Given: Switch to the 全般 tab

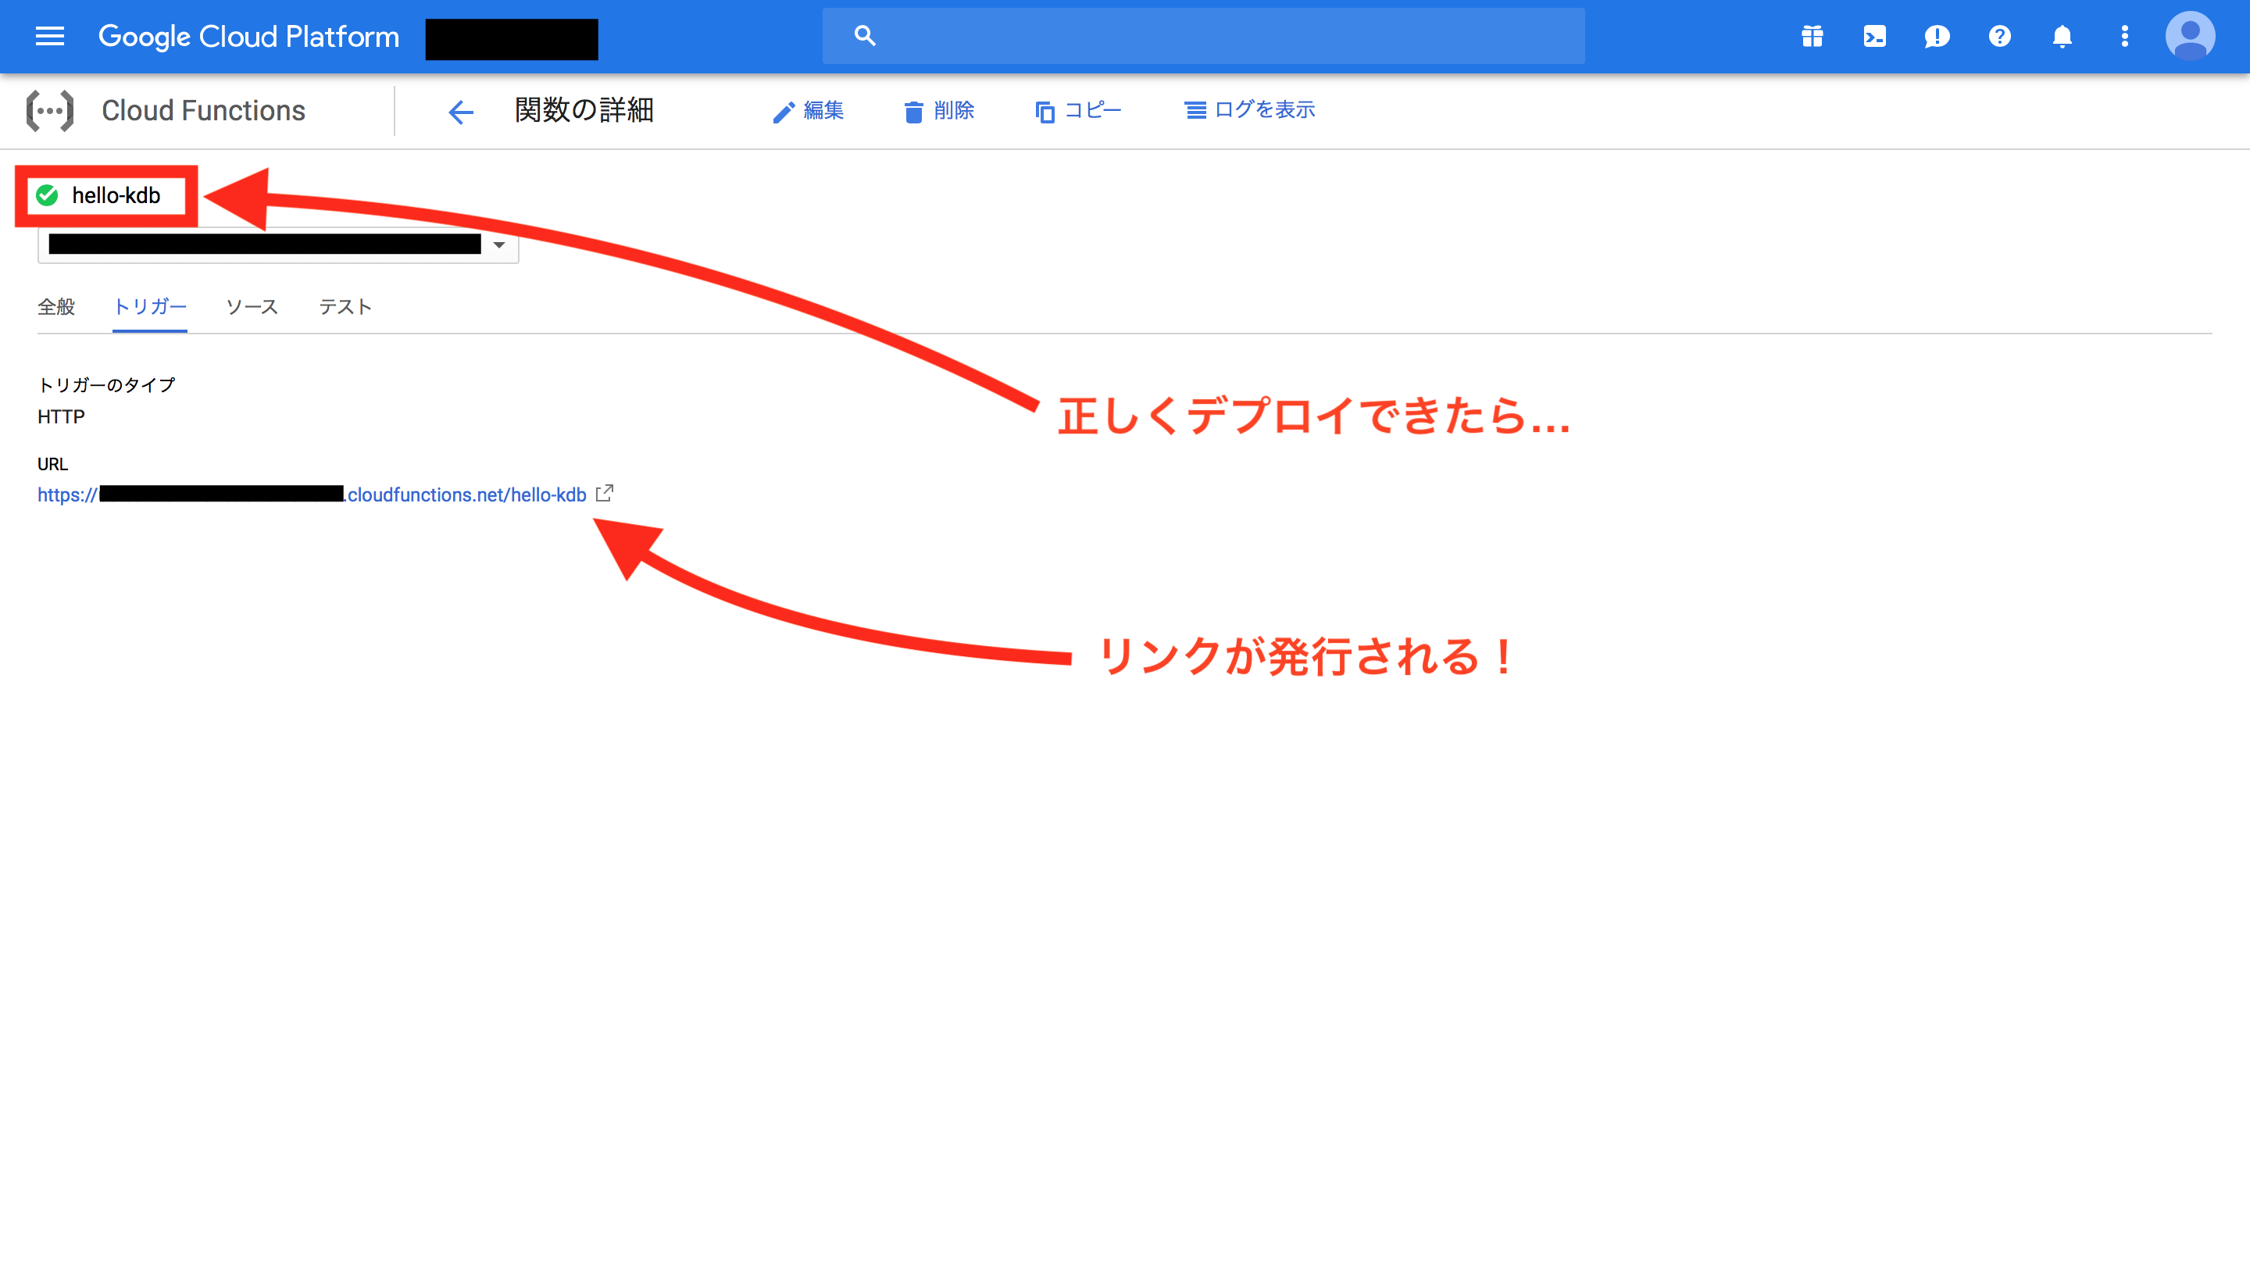Looking at the screenshot, I should (56, 306).
